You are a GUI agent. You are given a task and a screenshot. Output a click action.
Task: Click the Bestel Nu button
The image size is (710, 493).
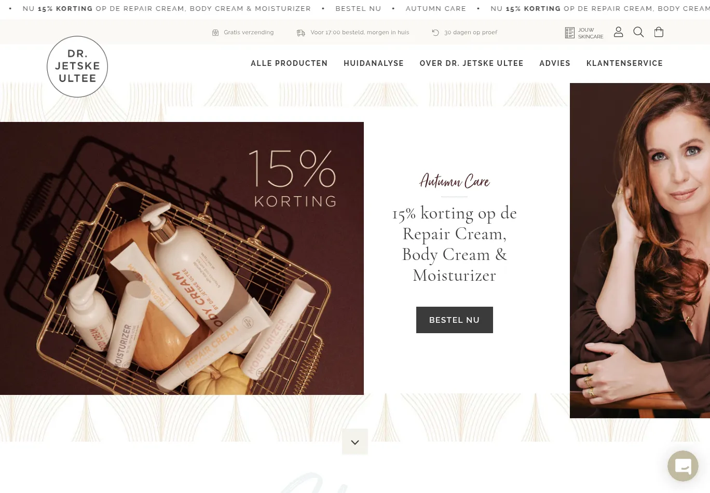pyautogui.click(x=455, y=320)
